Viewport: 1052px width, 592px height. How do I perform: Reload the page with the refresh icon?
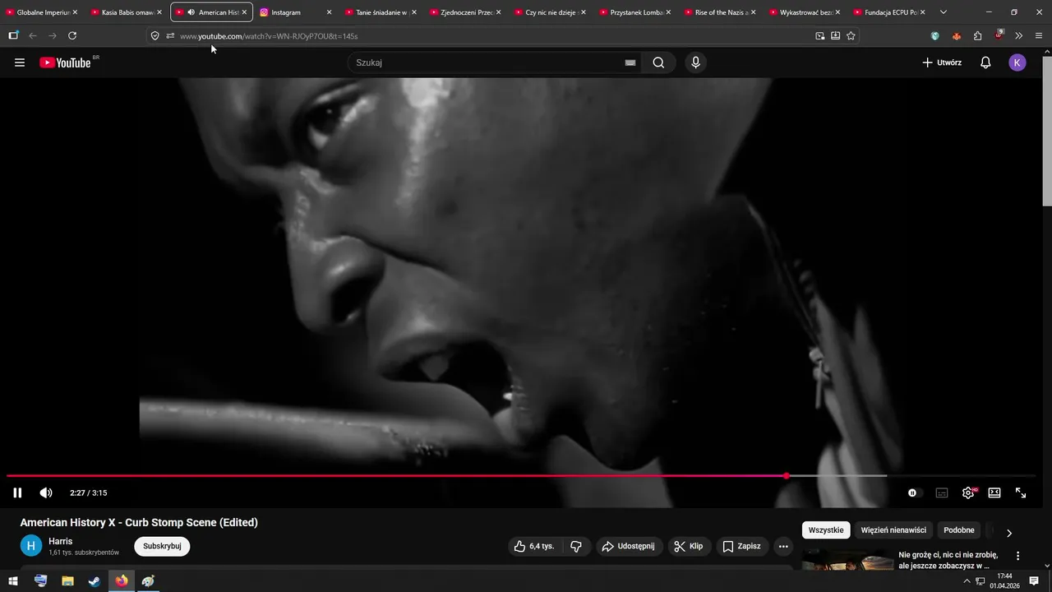(72, 35)
